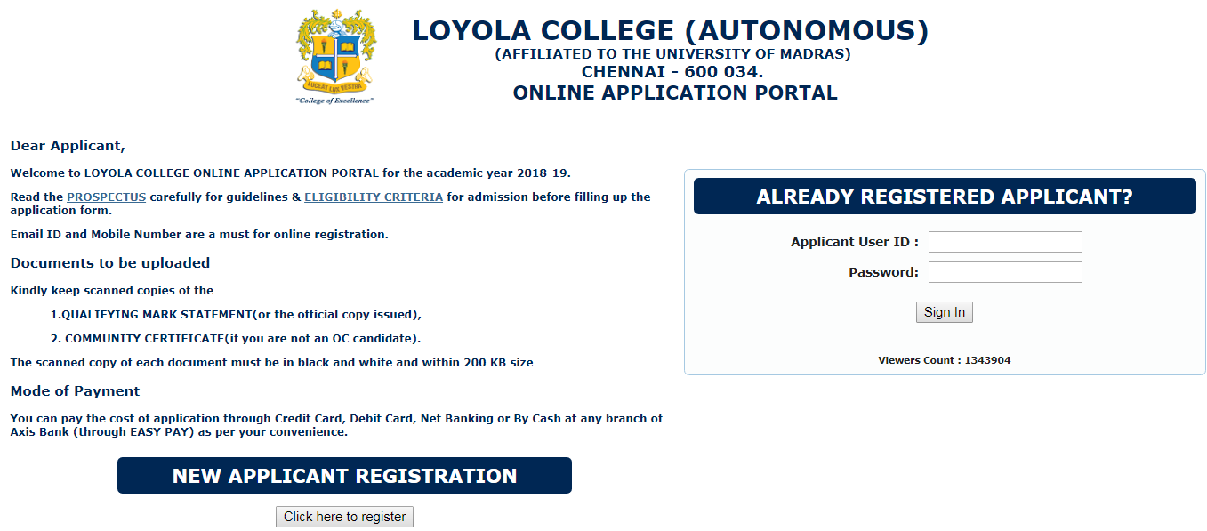
Task: Open the PROSPECTUS link
Action: [x=106, y=197]
